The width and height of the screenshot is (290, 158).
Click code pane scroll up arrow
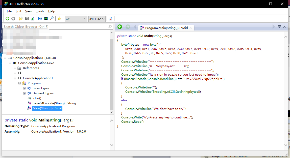click(x=286, y=37)
